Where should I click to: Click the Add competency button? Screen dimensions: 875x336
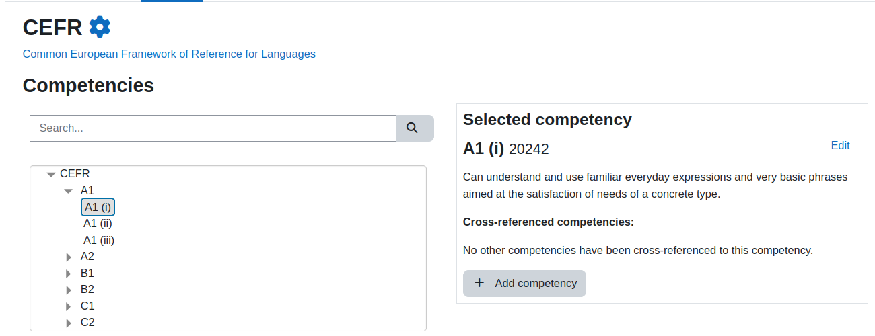(x=524, y=283)
